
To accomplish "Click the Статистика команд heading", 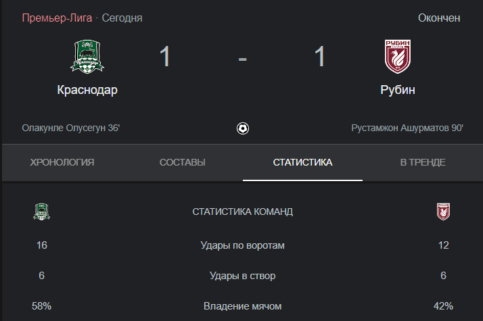I will 243,212.
